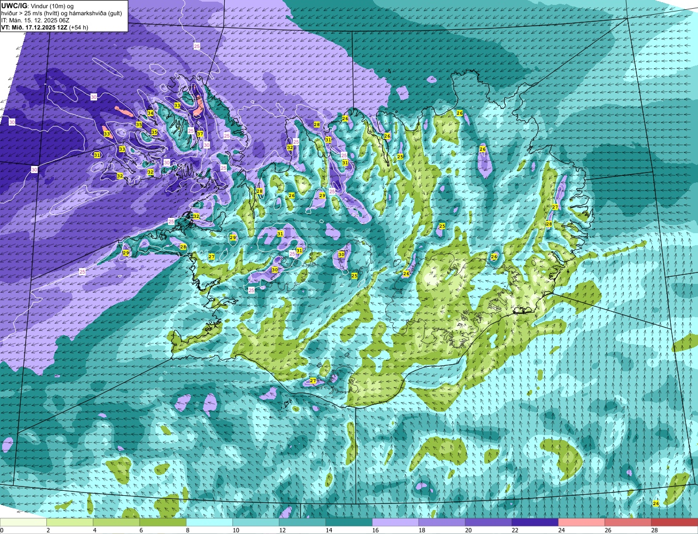Select the 18–20 m/s purple legend swatch
The image size is (698, 534).
pos(442,523)
